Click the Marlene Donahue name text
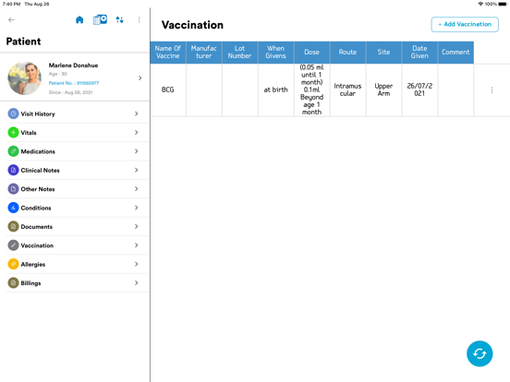 (73, 66)
